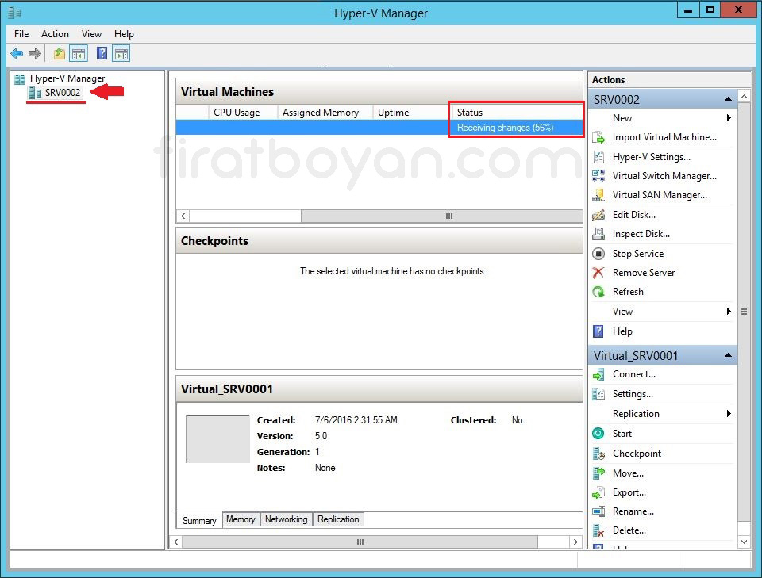Image resolution: width=762 pixels, height=578 pixels.
Task: Sort by Assigned Memory column header
Action: pyautogui.click(x=325, y=112)
